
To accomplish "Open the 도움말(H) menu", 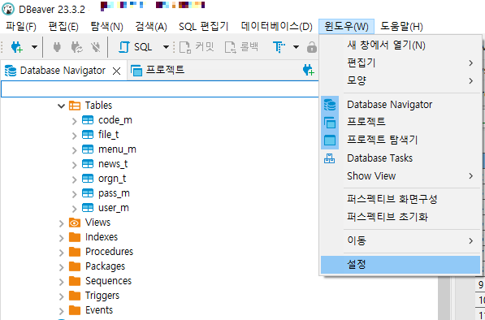I will click(x=401, y=27).
